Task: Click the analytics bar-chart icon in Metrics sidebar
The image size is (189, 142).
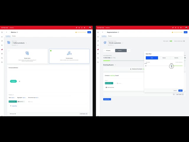Action: tap(2, 49)
